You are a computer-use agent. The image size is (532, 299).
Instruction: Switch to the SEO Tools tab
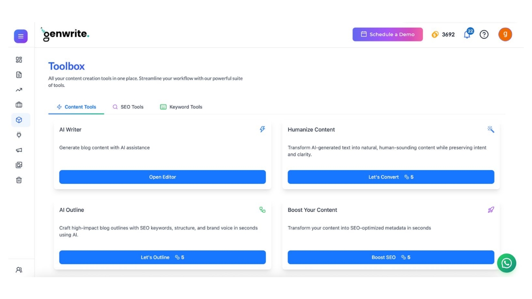coord(128,107)
